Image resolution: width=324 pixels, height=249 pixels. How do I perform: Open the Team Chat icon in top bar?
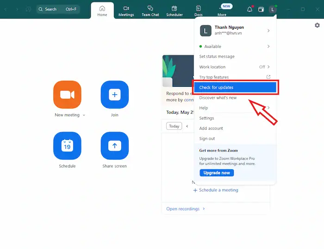[150, 11]
